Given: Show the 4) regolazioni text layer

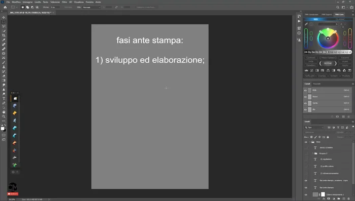Looking at the screenshot, I should 306,159.
